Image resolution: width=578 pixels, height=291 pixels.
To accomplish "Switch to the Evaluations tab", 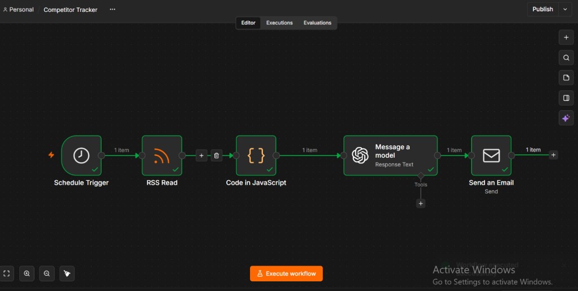I will 317,23.
